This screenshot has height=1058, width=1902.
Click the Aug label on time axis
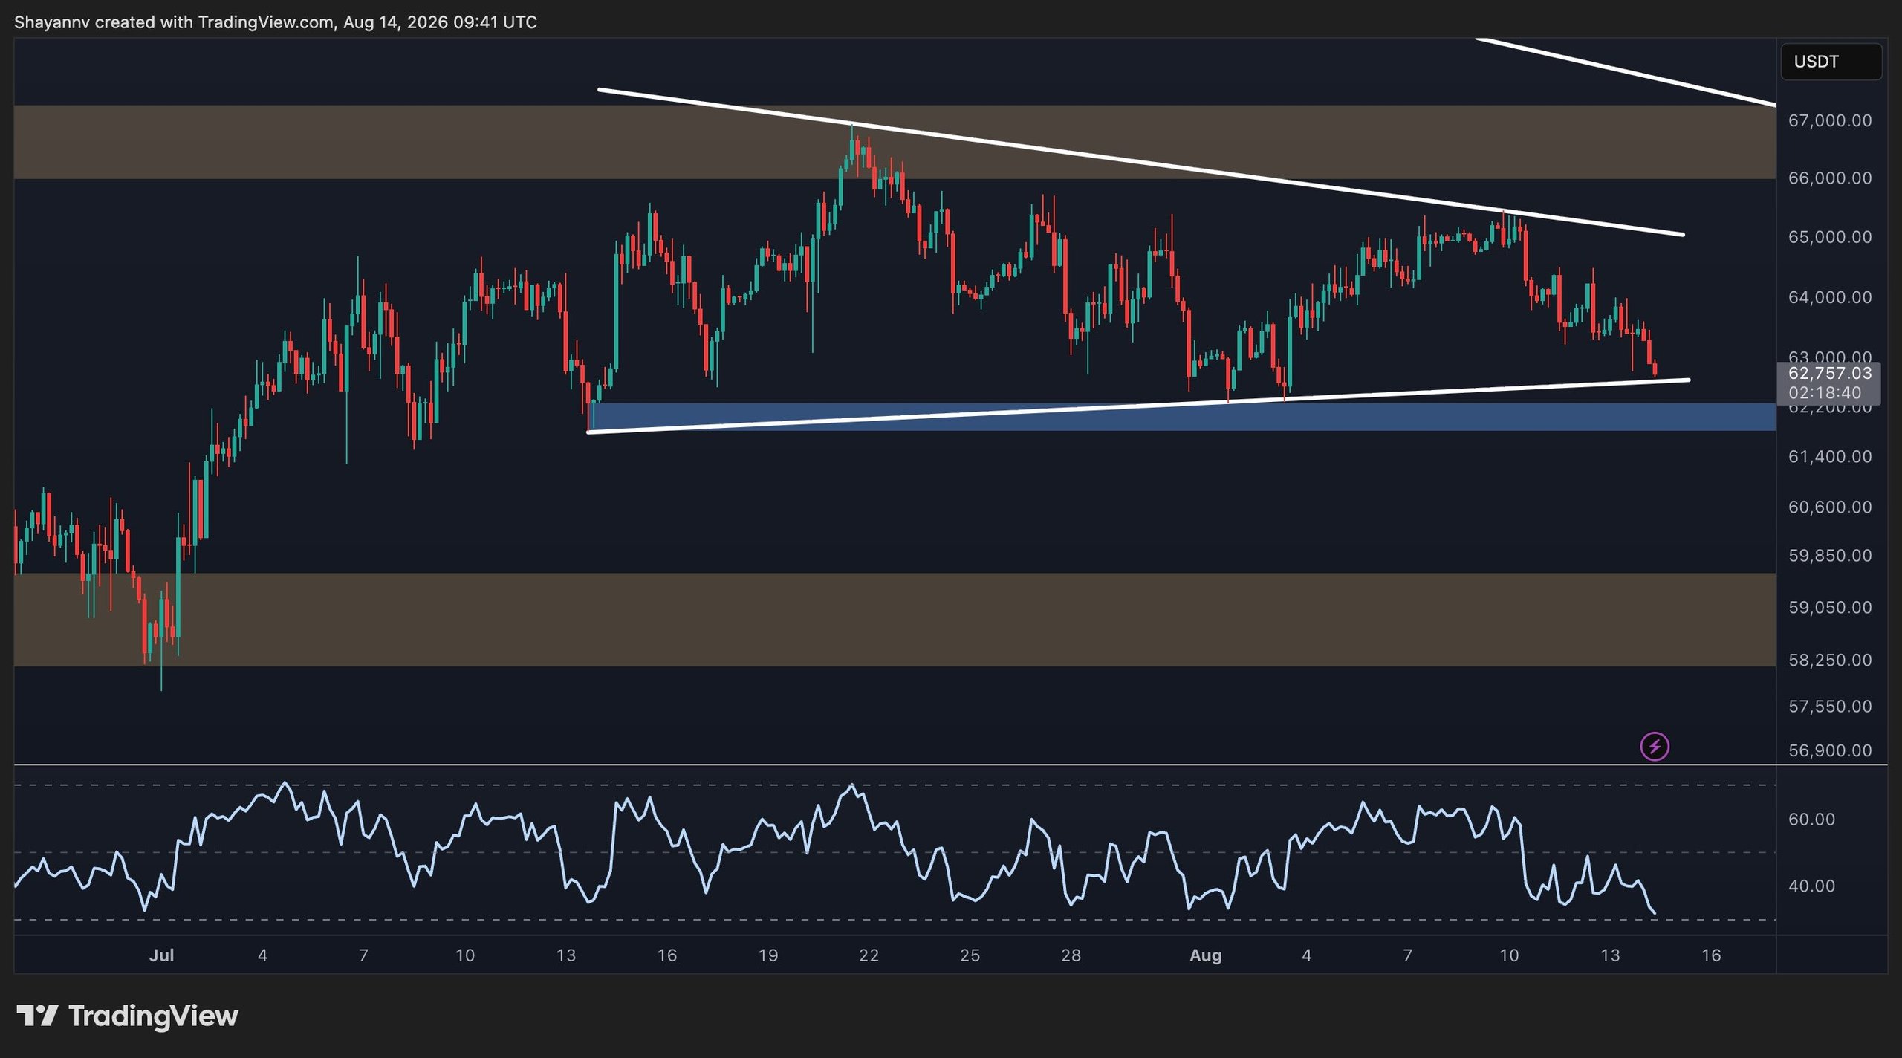coord(1205,955)
